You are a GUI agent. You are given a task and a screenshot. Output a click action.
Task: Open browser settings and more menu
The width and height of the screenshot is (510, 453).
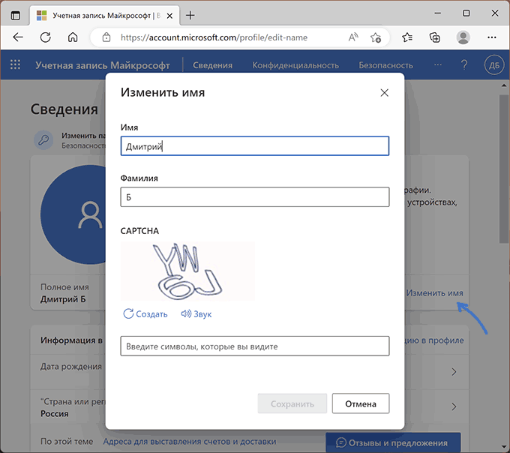click(492, 37)
